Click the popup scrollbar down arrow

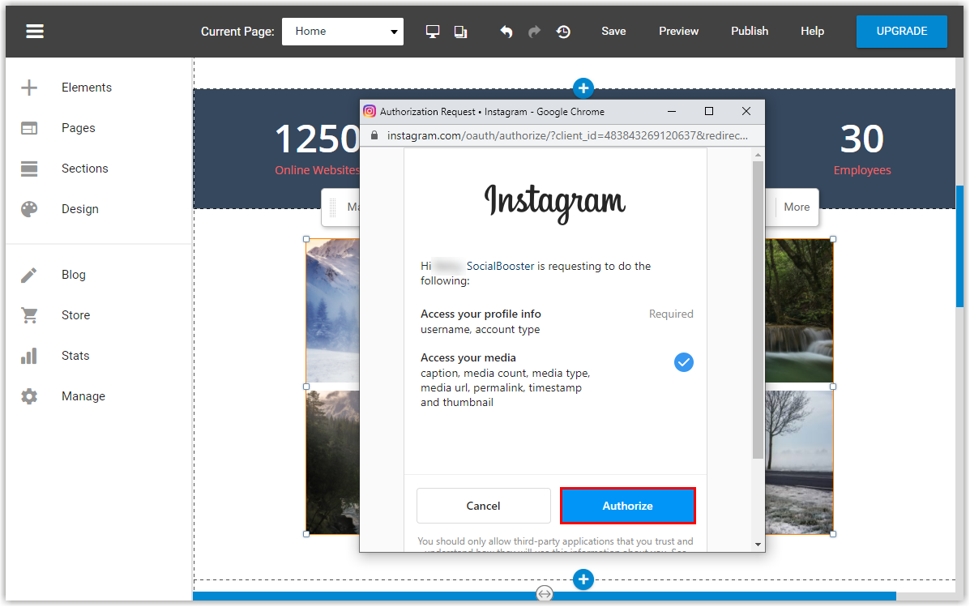[x=758, y=545]
